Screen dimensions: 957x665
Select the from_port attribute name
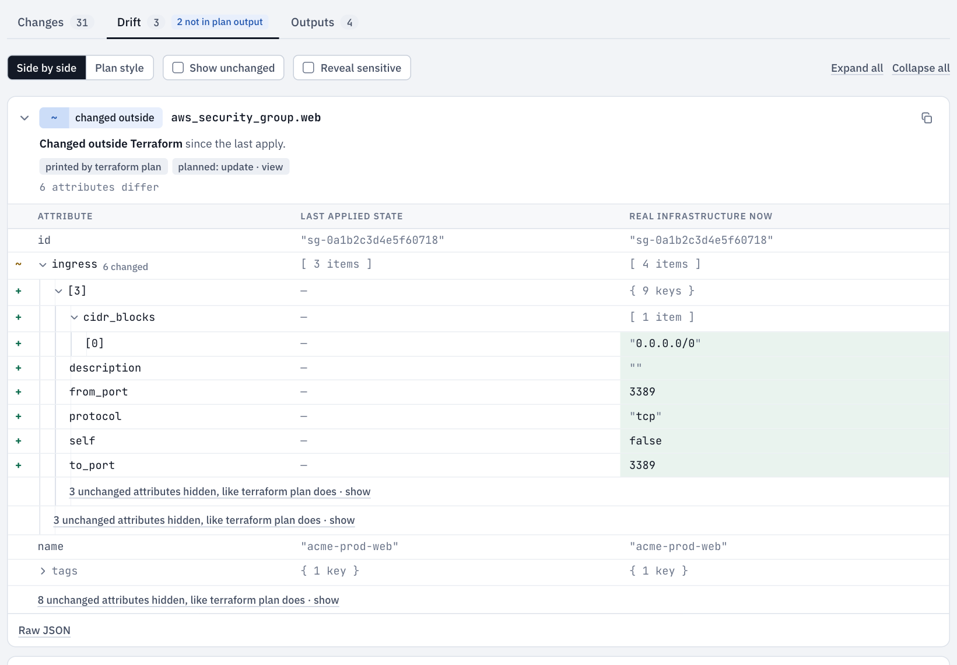[x=99, y=392]
